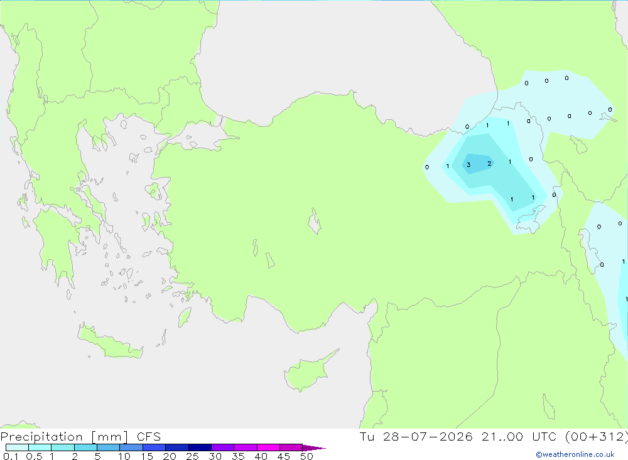Viewport: 628px width, 460px height.
Task: Choose the 15–20 mm legend swatch
Action: [154, 447]
